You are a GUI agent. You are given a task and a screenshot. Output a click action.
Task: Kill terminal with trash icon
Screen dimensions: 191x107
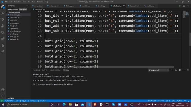pos(180,70)
